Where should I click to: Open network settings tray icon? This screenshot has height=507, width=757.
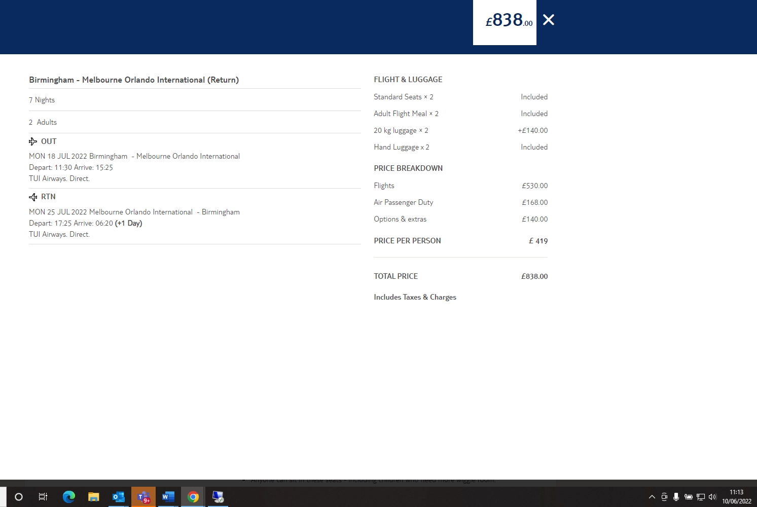[x=701, y=497]
